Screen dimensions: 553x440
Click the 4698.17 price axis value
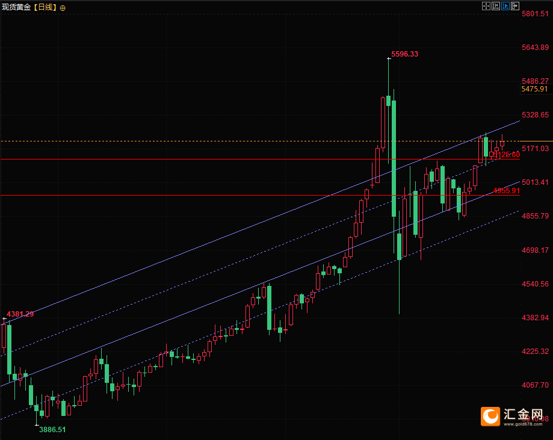pos(536,250)
